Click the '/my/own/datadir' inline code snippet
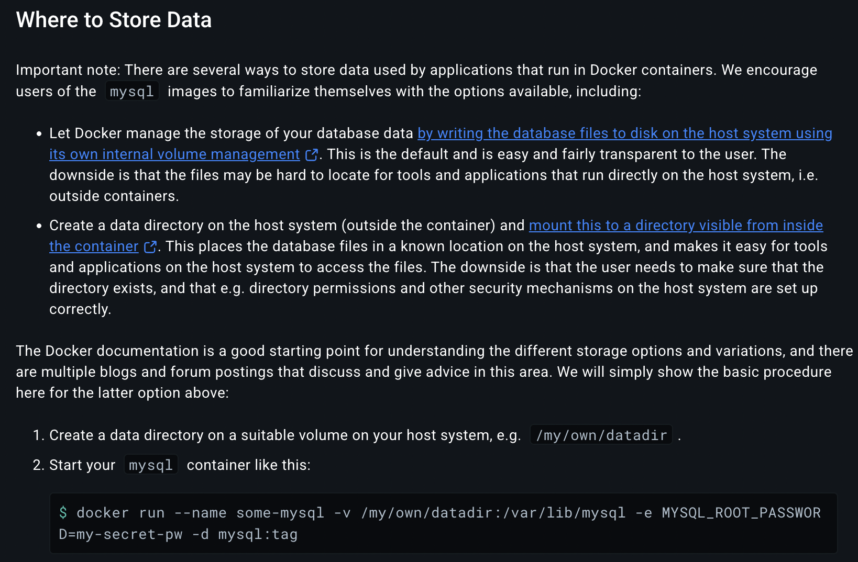The image size is (858, 562). coord(601,435)
